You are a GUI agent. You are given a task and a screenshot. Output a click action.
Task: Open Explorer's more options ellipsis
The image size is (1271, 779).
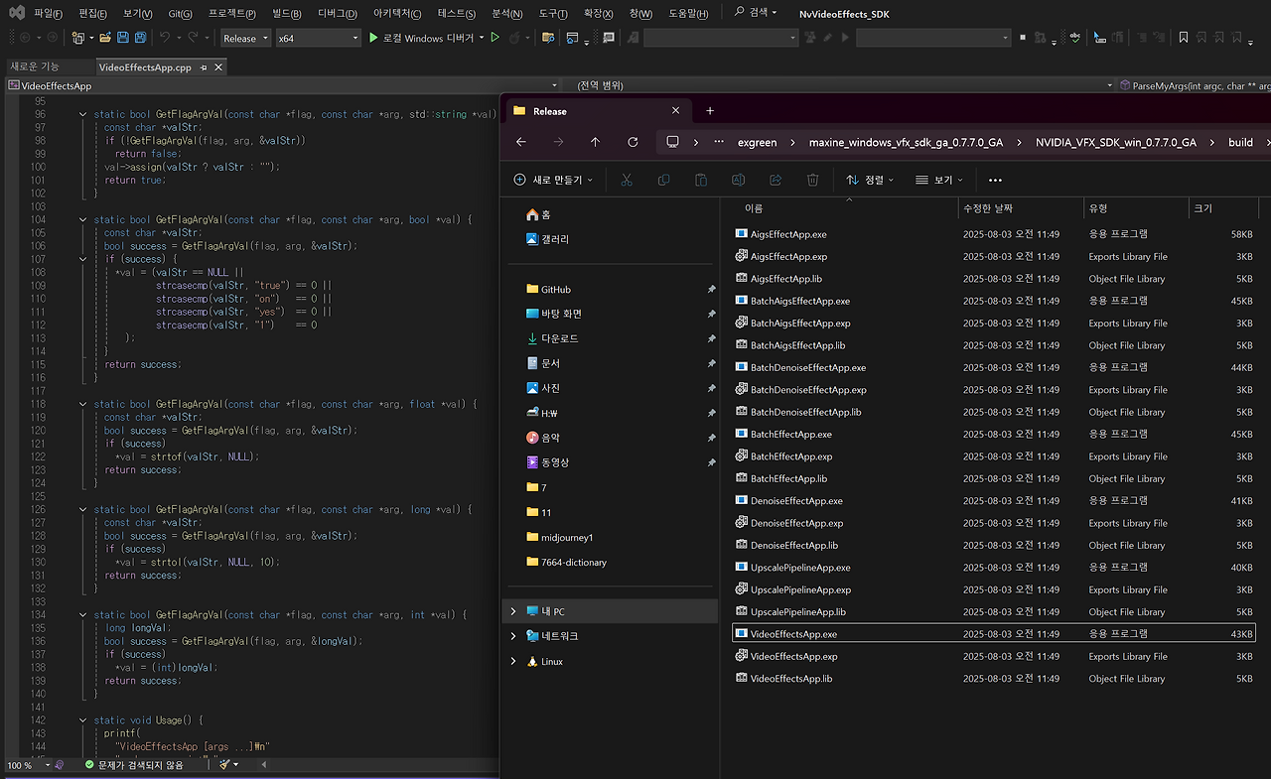pos(995,180)
